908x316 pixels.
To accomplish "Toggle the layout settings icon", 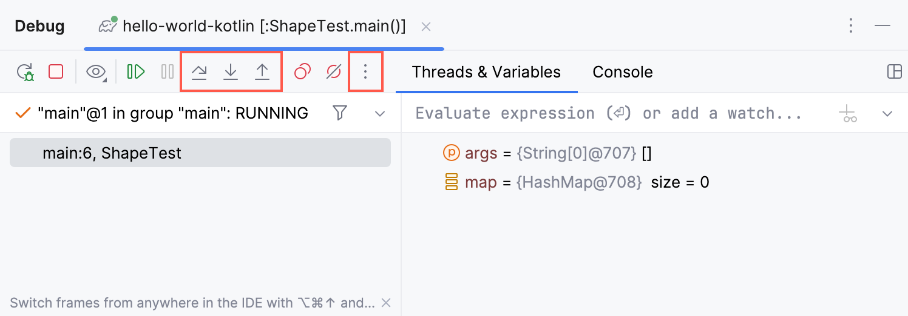I will tap(894, 71).
